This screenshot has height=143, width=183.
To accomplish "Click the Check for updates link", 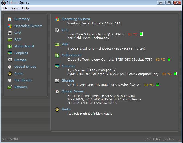I will (161, 139).
